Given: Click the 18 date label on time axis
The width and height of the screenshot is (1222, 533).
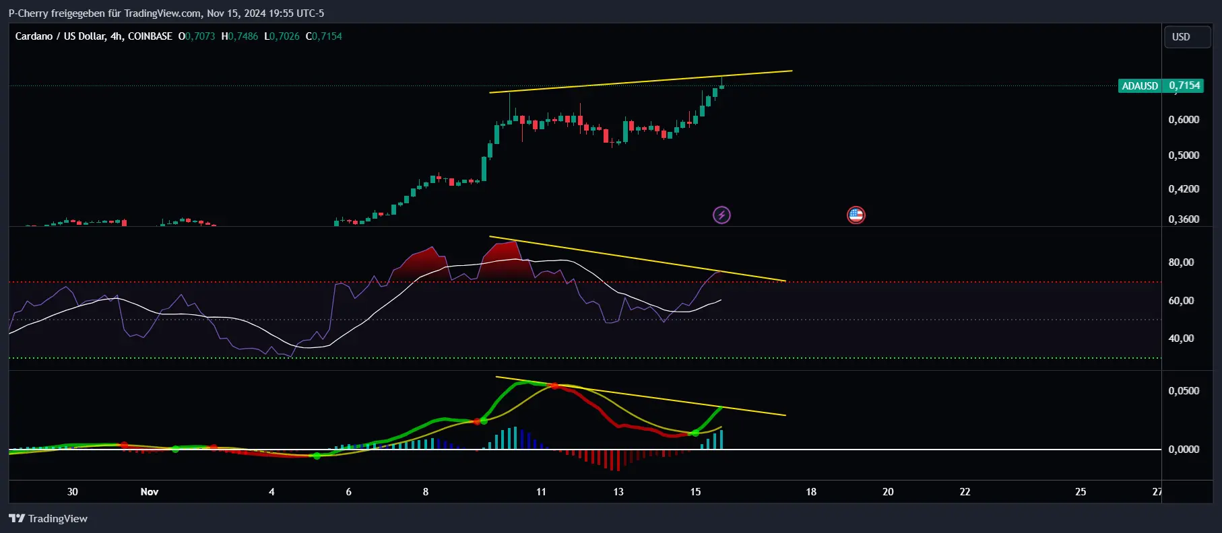Looking at the screenshot, I should point(811,492).
